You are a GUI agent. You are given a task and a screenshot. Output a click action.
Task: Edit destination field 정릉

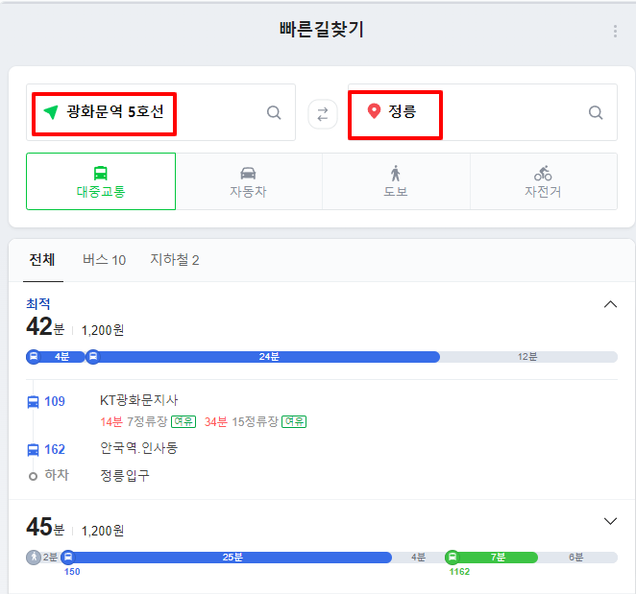point(482,112)
